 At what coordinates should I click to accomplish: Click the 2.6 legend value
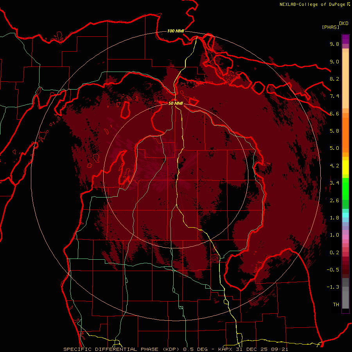tap(334, 201)
